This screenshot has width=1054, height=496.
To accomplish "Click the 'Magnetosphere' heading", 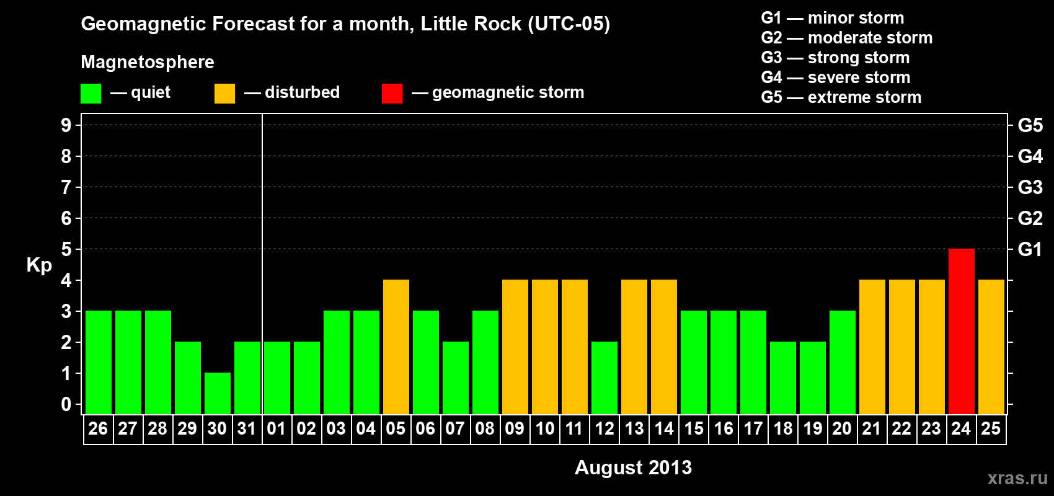I will 148,62.
